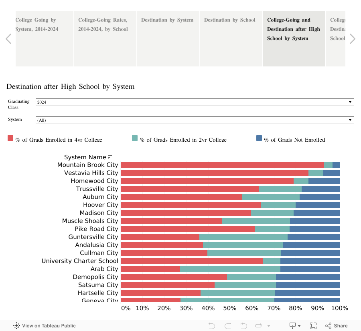Click the 'View on Tableau Public' link
The image size is (361, 331).
click(x=48, y=326)
